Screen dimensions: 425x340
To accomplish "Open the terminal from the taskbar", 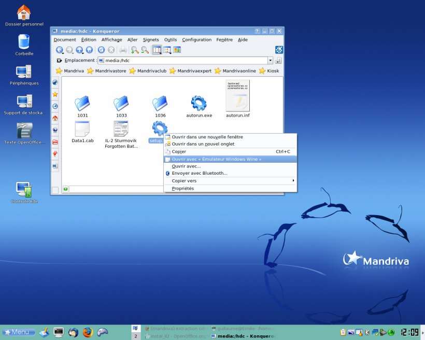I will coord(59,332).
